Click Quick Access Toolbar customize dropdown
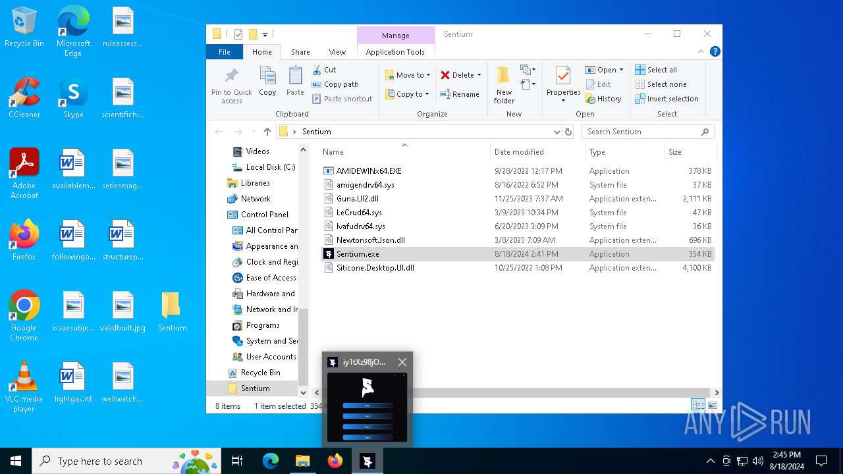This screenshot has width=843, height=474. coord(265,34)
